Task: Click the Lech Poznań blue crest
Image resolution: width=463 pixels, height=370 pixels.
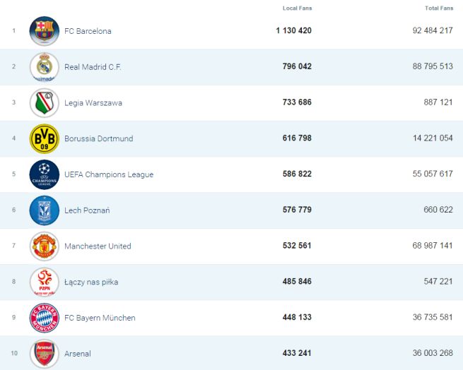Action: point(45,210)
